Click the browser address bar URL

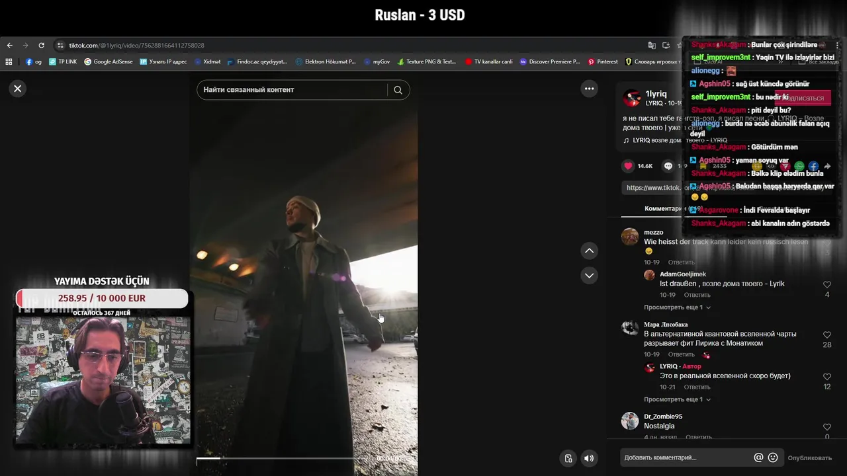pos(136,46)
